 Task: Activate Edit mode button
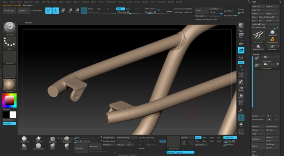(x=48, y=11)
